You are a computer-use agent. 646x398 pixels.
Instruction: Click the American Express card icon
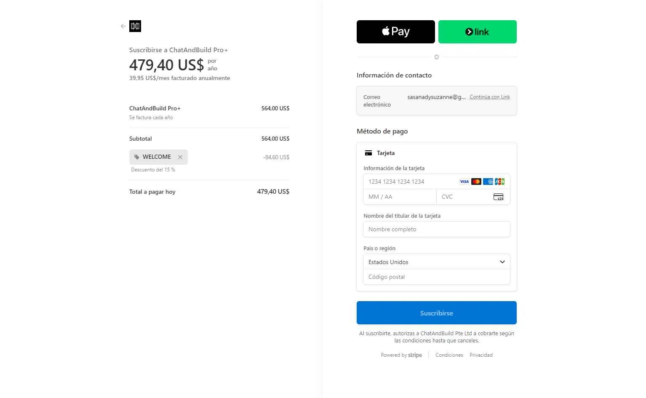(488, 182)
